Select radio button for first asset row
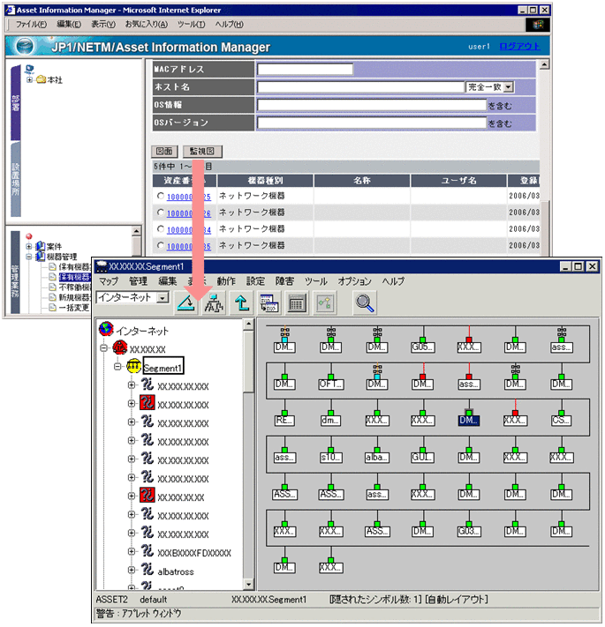 coord(161,196)
